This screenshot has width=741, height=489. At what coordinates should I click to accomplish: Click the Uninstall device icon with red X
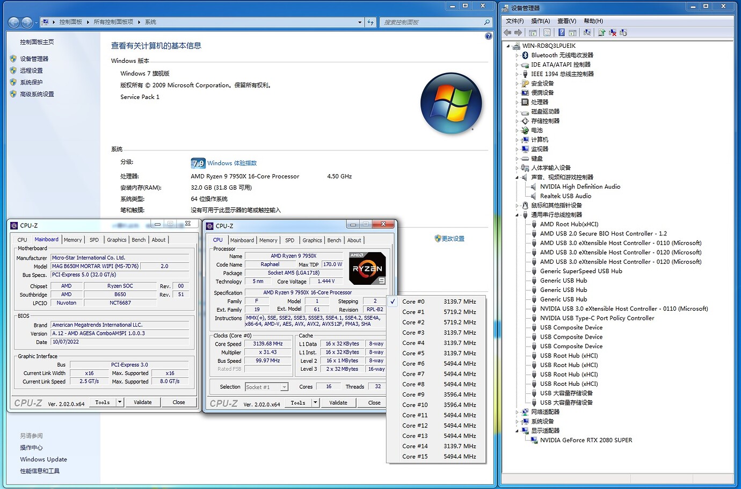pos(613,33)
